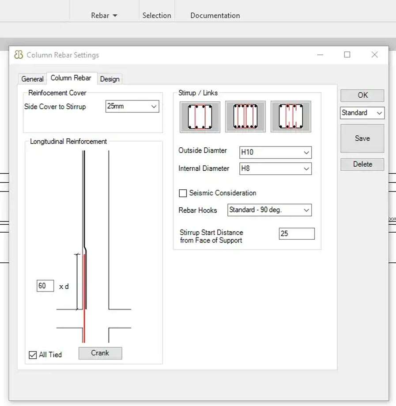The height and width of the screenshot is (406, 396).
Task: Open Internal Diameter H8 dropdown
Action: pyautogui.click(x=275, y=169)
